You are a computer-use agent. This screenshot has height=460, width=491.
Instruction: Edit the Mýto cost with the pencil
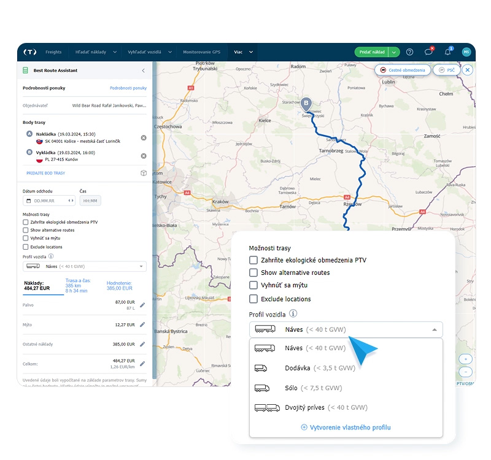(142, 324)
